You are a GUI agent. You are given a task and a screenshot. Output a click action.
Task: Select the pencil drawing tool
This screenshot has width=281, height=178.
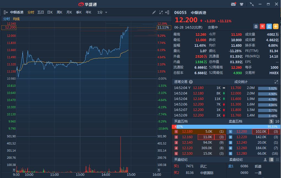coord(154,12)
